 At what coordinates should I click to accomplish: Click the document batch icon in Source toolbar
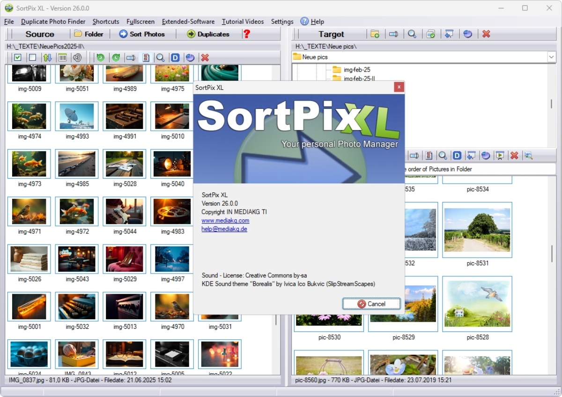point(146,58)
